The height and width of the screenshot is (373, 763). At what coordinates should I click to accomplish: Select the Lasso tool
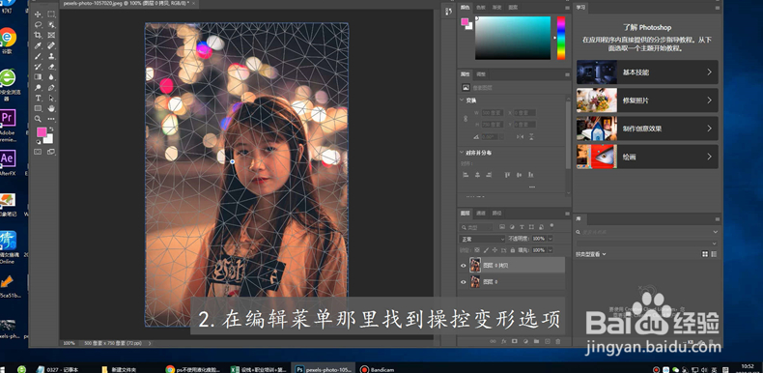38,24
